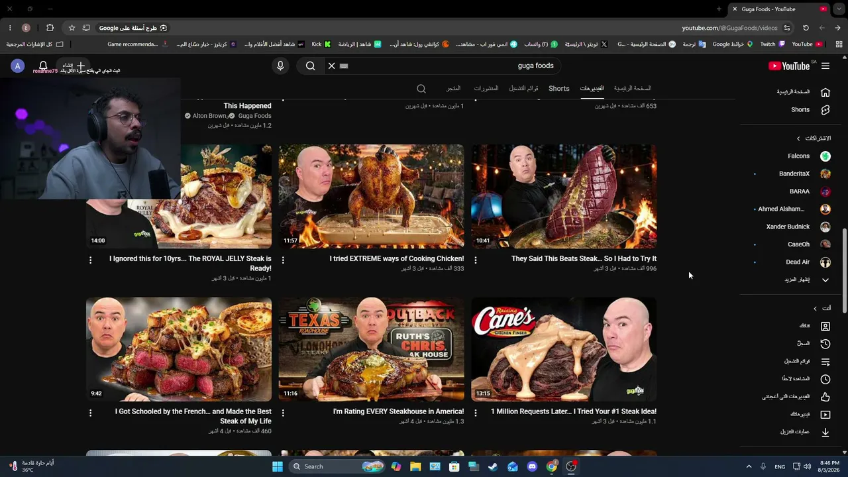Click the magnifier search button beside the search box
This screenshot has width=848, height=477.
point(310,66)
